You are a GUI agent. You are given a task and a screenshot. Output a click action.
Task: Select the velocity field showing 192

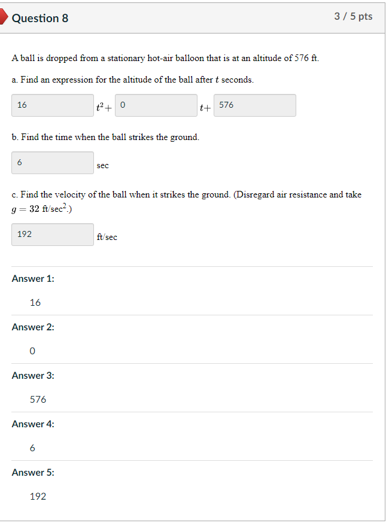pos(53,235)
